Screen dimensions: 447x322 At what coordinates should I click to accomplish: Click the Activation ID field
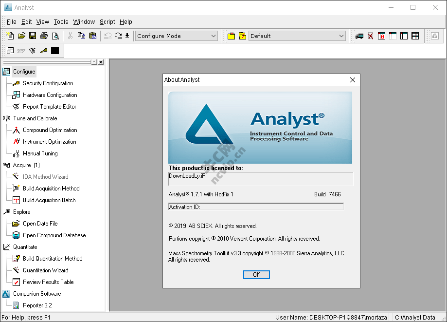pos(256,207)
